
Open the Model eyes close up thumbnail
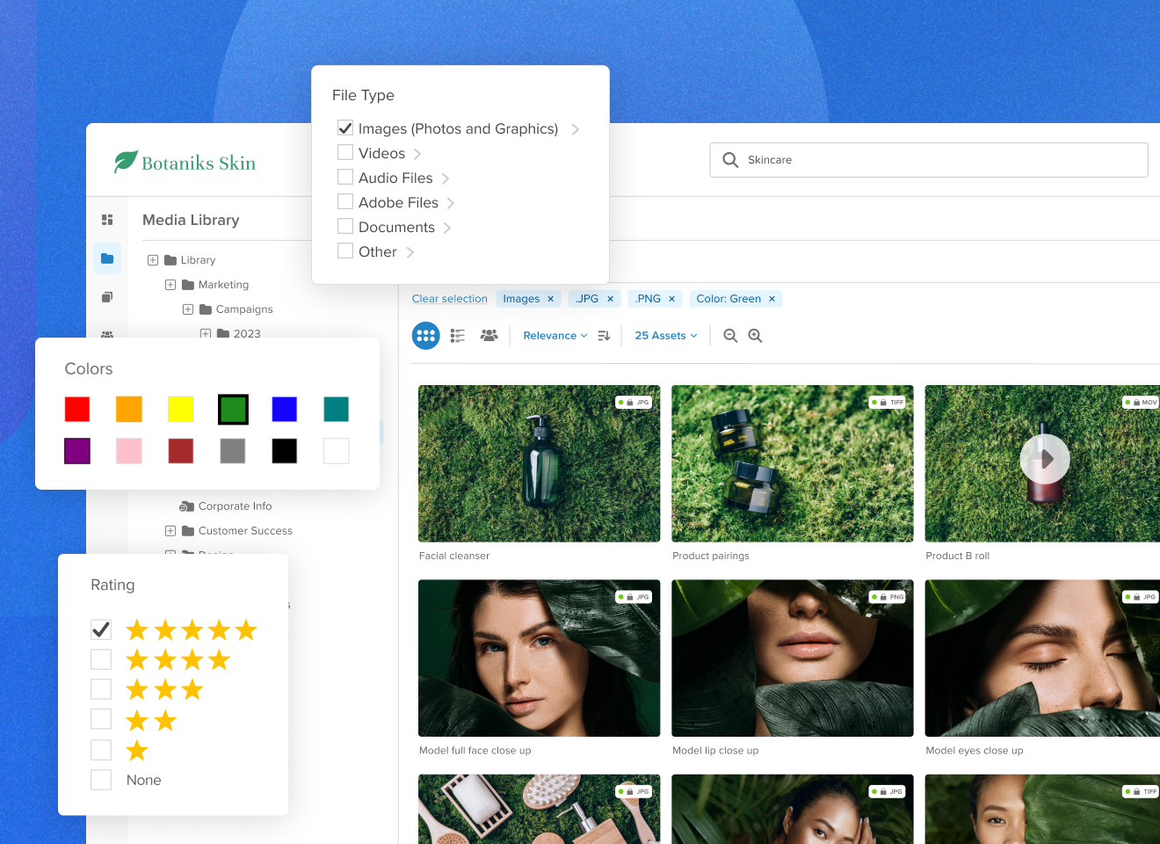(x=1042, y=658)
